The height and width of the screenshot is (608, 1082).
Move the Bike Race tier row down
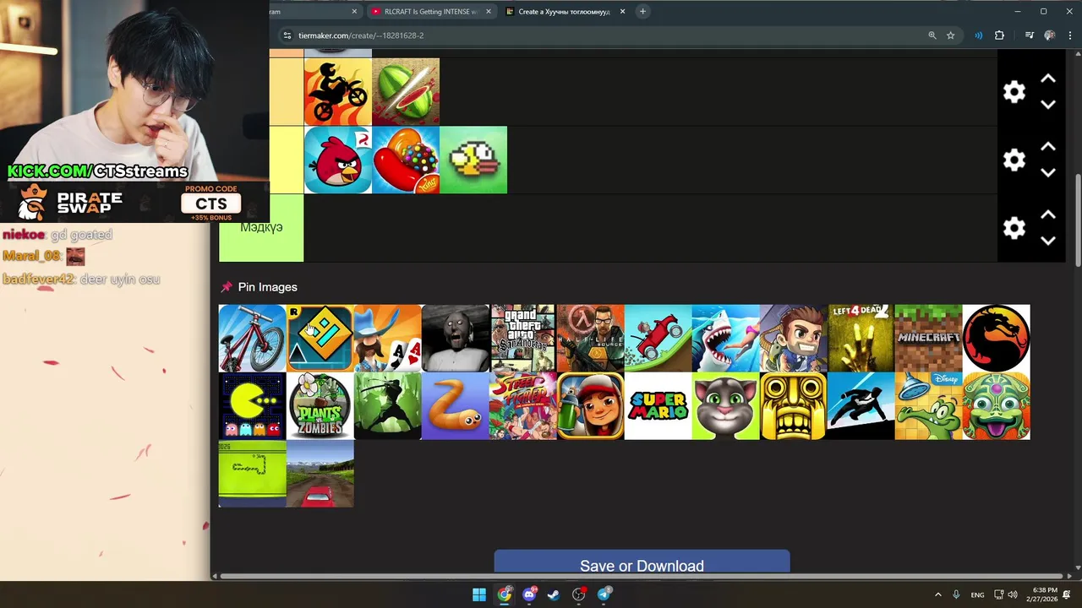click(x=1048, y=105)
